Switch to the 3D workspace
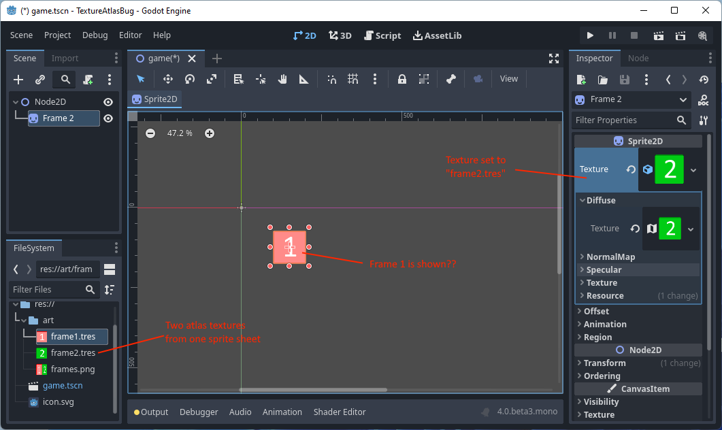Image resolution: width=722 pixels, height=430 pixels. (340, 35)
